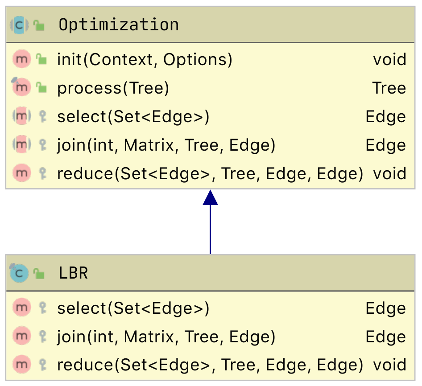Click the protected key icon for select in Optimization
This screenshot has width=422, height=386.
pos(43,116)
